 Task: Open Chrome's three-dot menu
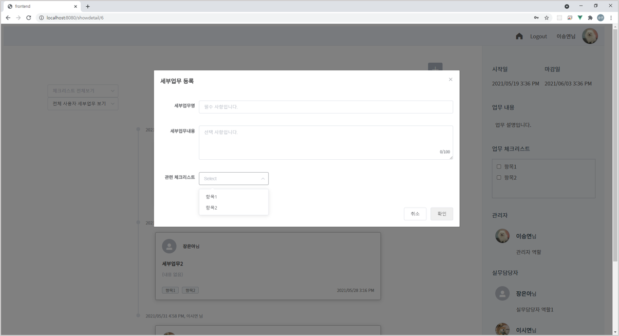610,17
